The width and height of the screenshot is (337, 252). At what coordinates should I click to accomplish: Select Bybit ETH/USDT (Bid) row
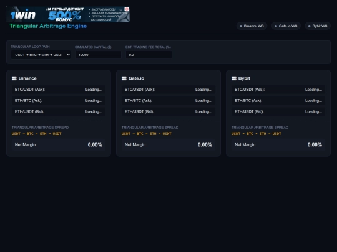point(278,111)
